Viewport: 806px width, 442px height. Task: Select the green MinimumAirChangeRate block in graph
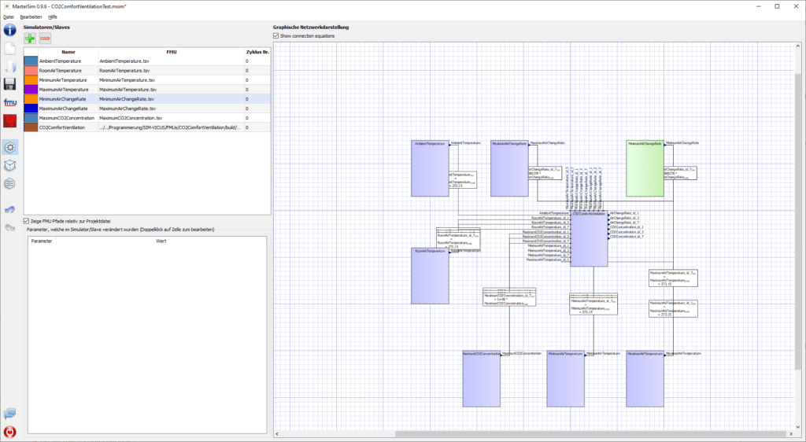tap(645, 168)
